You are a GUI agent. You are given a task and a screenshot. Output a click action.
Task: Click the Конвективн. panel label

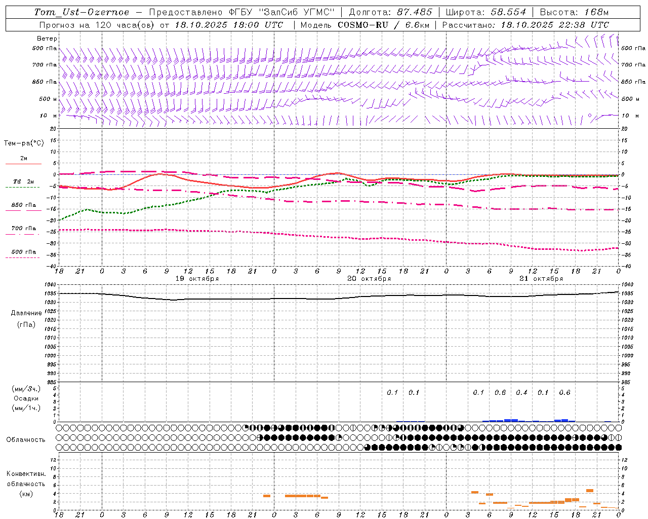click(x=26, y=474)
